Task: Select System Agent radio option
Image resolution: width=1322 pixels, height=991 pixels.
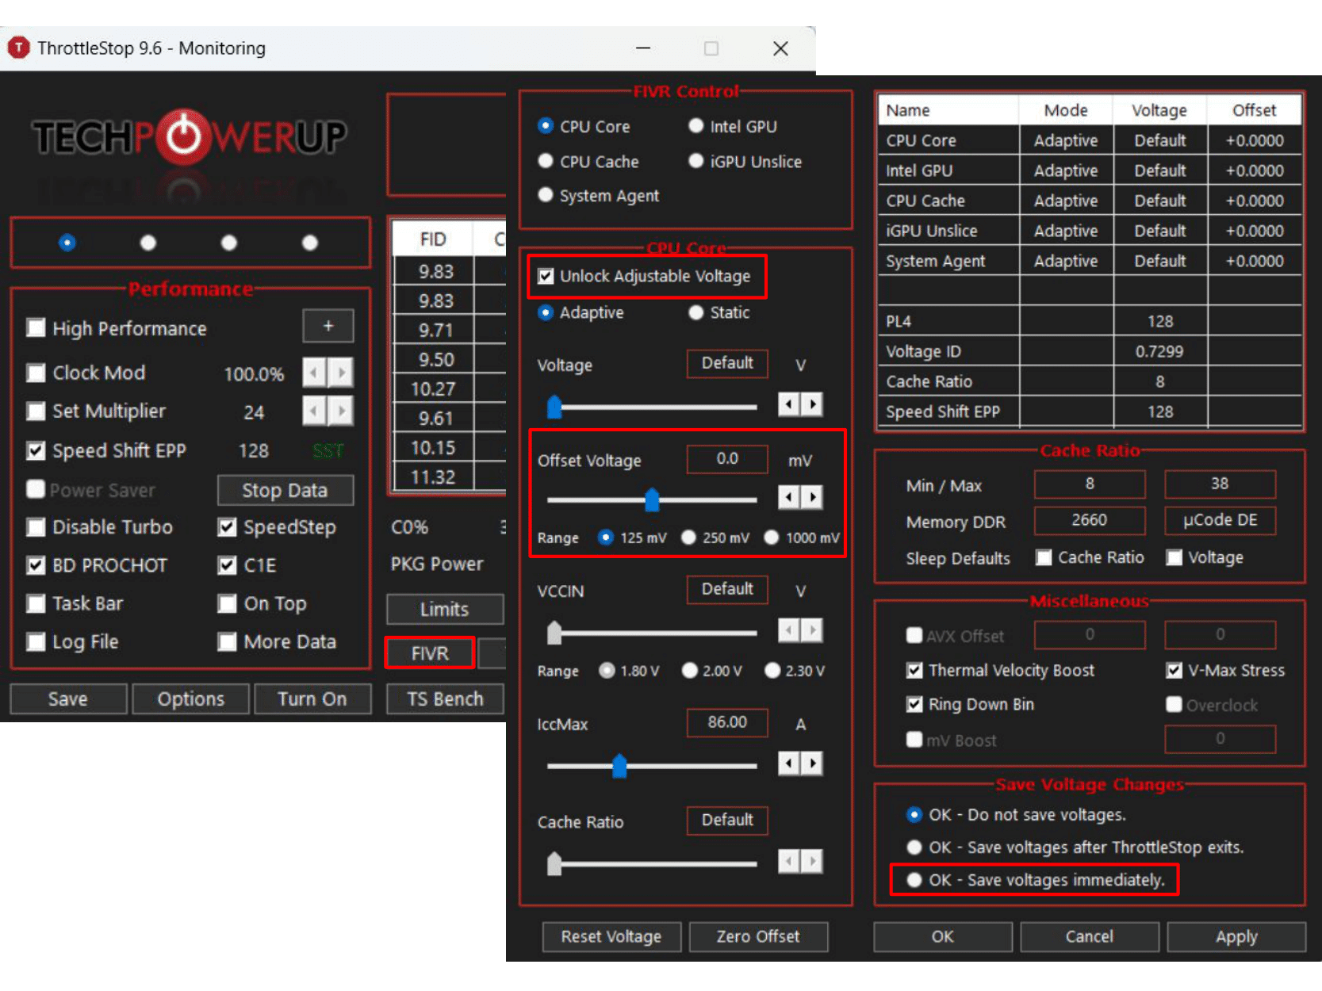Action: click(x=546, y=195)
